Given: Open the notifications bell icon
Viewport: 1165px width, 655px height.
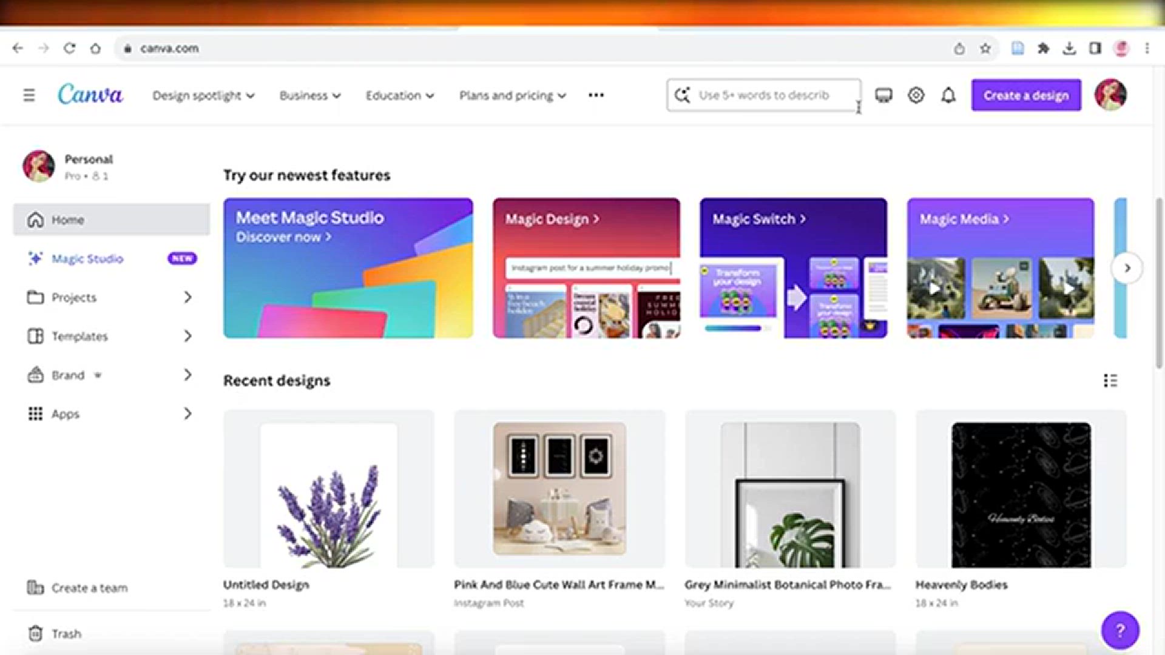Looking at the screenshot, I should pyautogui.click(x=948, y=95).
